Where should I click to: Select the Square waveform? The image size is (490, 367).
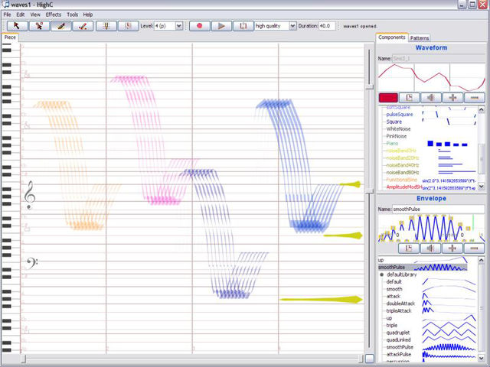(x=394, y=122)
